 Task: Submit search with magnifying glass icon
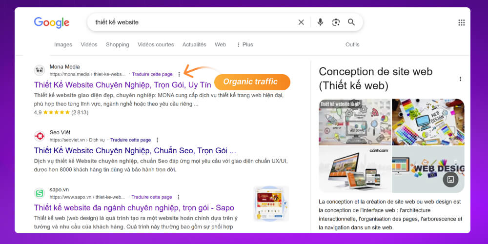[x=351, y=22]
